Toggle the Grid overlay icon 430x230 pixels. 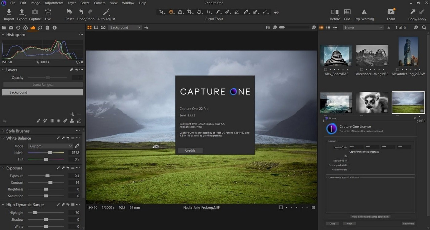click(347, 12)
